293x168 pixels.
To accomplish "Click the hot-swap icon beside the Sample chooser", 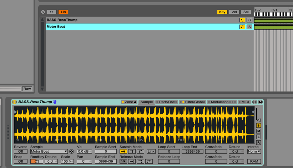I will [71, 152].
